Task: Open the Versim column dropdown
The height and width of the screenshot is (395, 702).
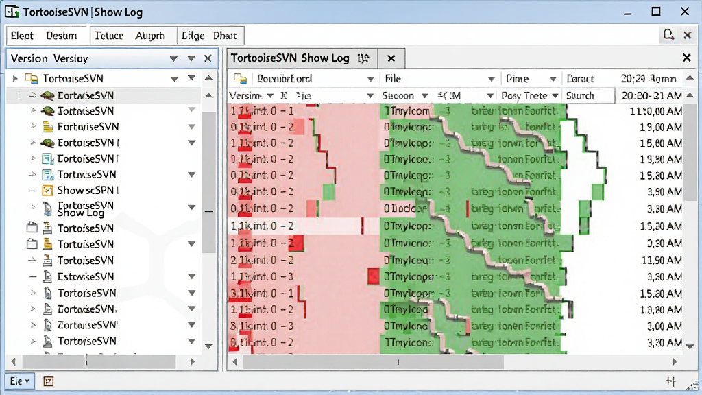Action: coord(270,96)
